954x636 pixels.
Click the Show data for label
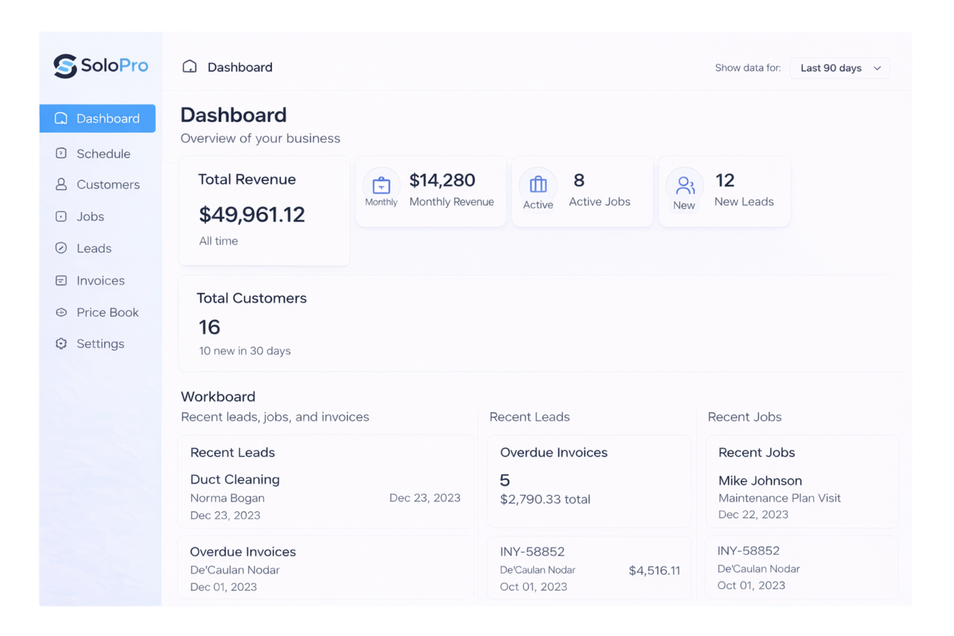point(747,68)
